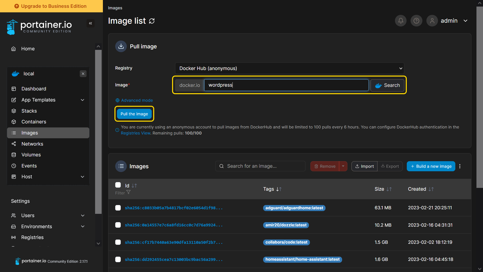Image resolution: width=483 pixels, height=272 pixels.
Task: Refresh the image list with the reload icon
Action: tap(152, 21)
